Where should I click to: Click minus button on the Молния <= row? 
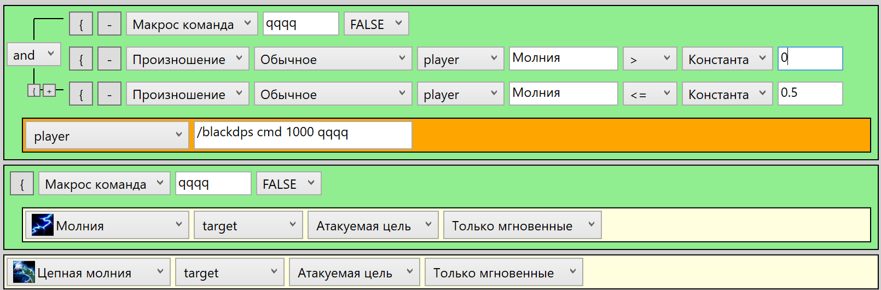[109, 94]
